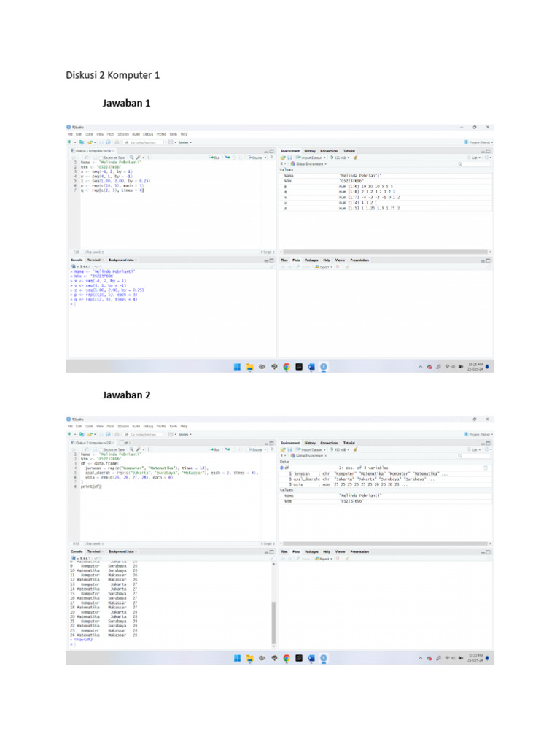
Task: Open Word from Jawaban 2 taskbar
Action: (311, 659)
